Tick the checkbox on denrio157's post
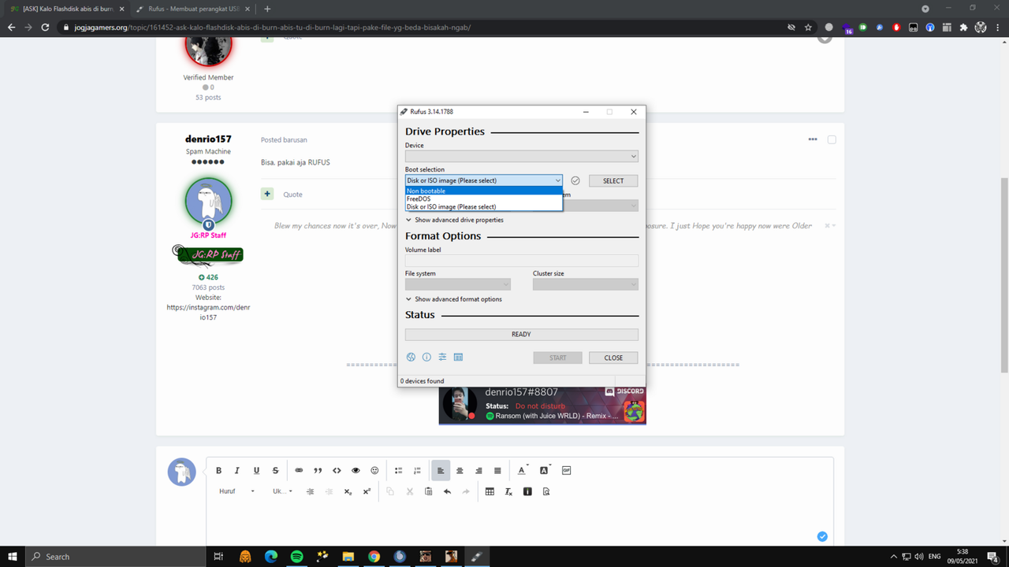 click(832, 139)
